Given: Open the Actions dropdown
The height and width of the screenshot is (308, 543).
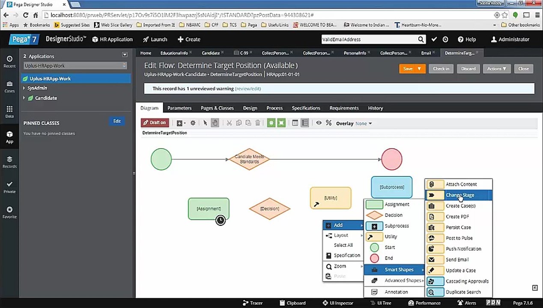Looking at the screenshot, I should pos(497,69).
